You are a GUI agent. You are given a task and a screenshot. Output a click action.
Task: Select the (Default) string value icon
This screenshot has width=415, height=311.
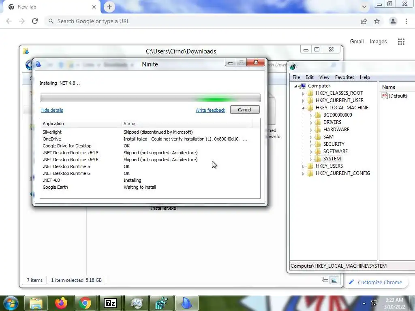[384, 96]
